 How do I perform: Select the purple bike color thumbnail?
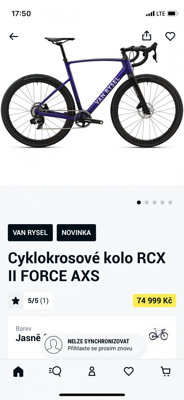coord(158,334)
